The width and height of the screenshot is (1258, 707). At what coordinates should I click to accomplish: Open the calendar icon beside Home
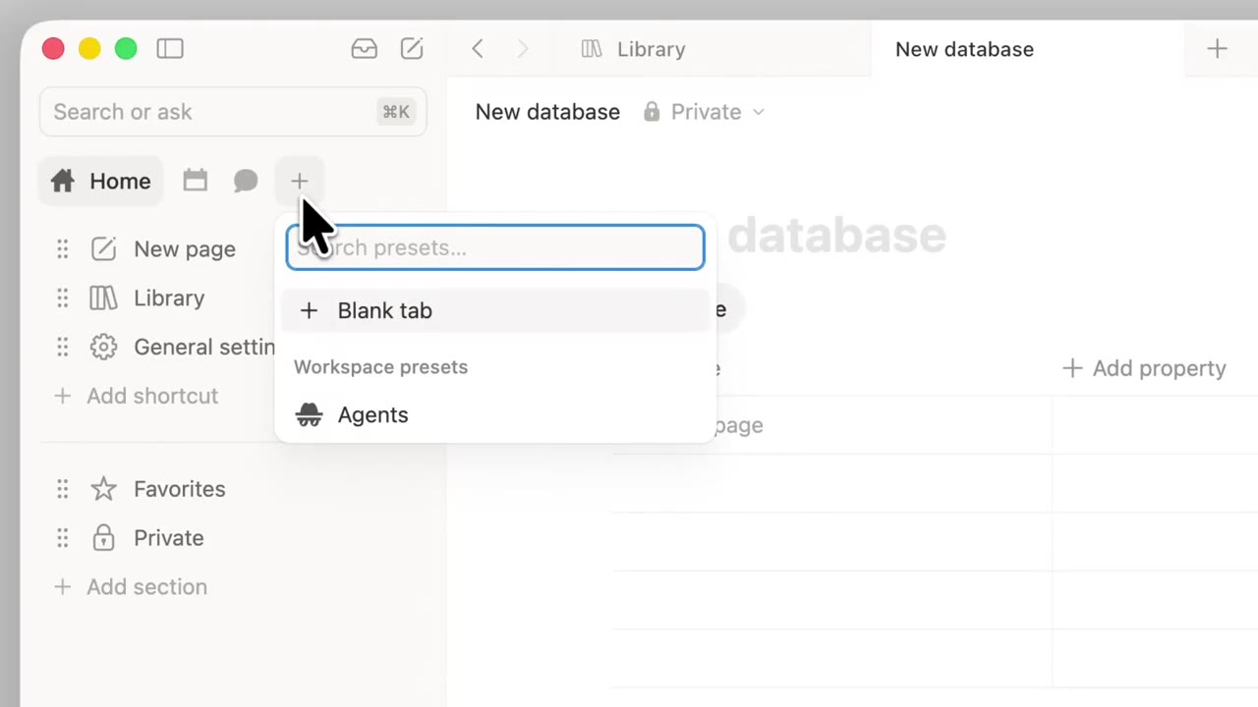[196, 181]
